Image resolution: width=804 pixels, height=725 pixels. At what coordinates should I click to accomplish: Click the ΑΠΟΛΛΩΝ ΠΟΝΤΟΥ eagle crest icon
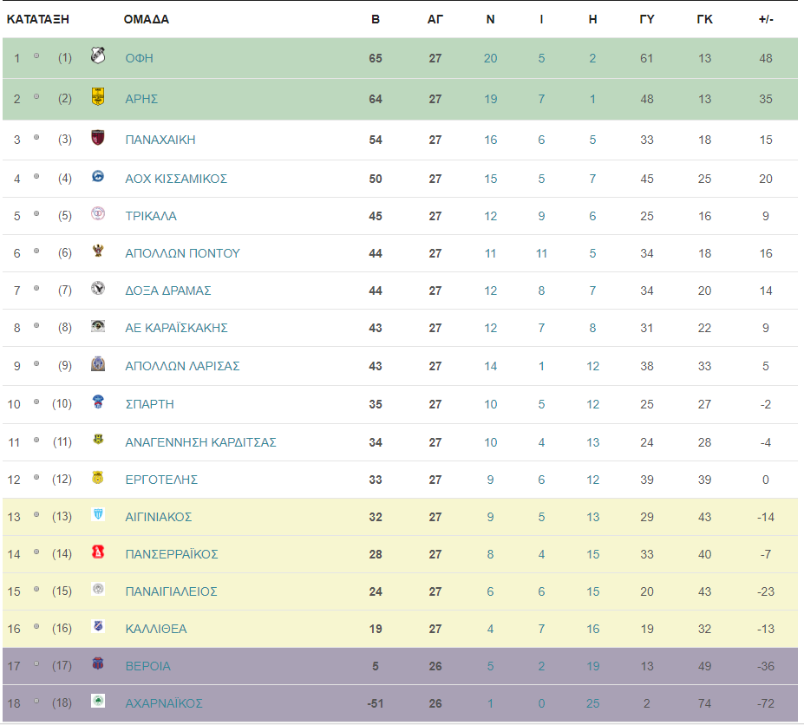click(x=98, y=251)
